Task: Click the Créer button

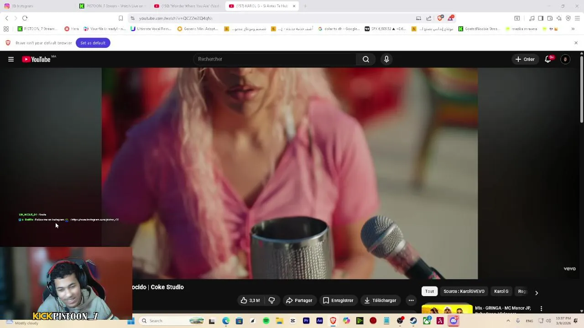Action: pyautogui.click(x=525, y=59)
